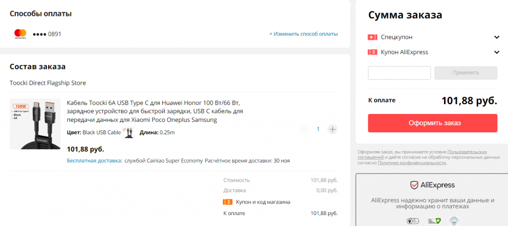Increase quantity with the plus button
Screen dimensions: 508x226
pos(332,129)
